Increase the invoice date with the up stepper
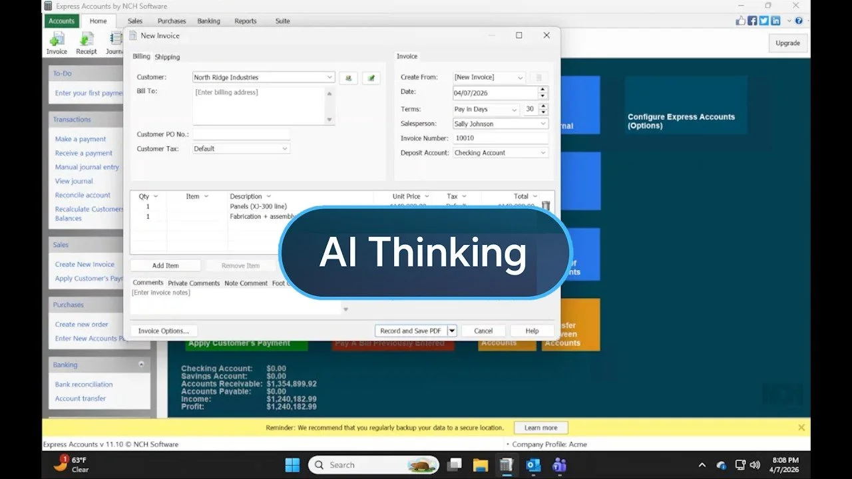 [x=542, y=90]
